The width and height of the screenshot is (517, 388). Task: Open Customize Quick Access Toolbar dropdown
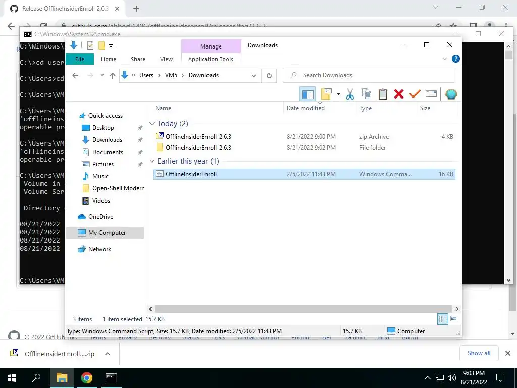click(111, 45)
